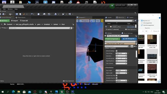Open Content Browser View Options
The image size is (167, 94).
point(68,81)
